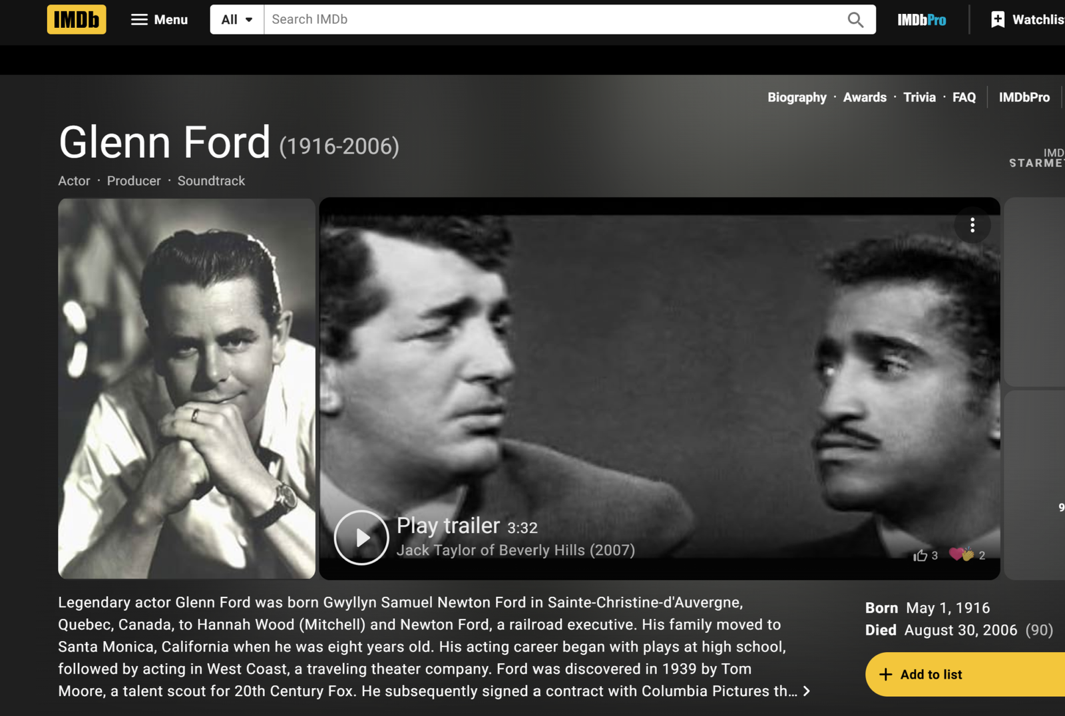Image resolution: width=1065 pixels, height=716 pixels.
Task: Click IMDbPro link beside FAQ
Action: pos(1024,97)
